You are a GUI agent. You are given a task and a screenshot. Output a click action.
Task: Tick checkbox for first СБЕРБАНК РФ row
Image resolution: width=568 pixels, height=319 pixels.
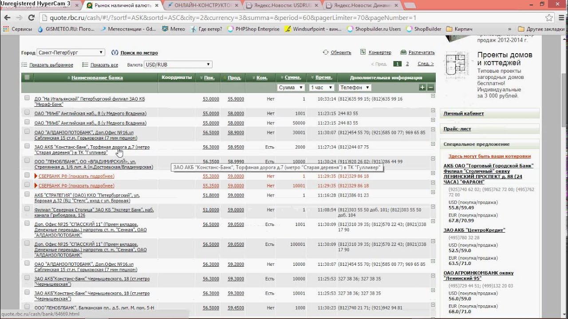click(x=27, y=175)
